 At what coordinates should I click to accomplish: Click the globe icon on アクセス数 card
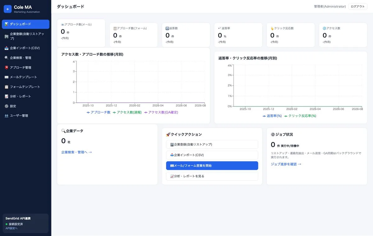324,28
